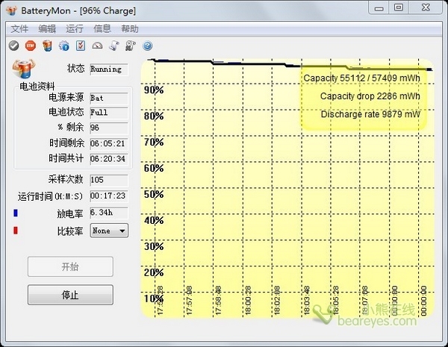Click the 18:00:28 time axis label
This screenshot has width=448, height=347.
click(x=248, y=301)
